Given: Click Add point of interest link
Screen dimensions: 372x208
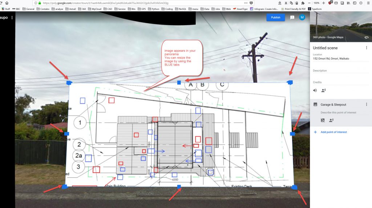Looking at the screenshot, I should 333,132.
